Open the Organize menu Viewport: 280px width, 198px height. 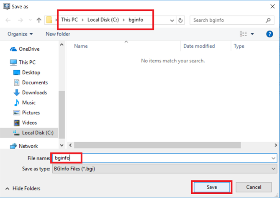click(20, 34)
